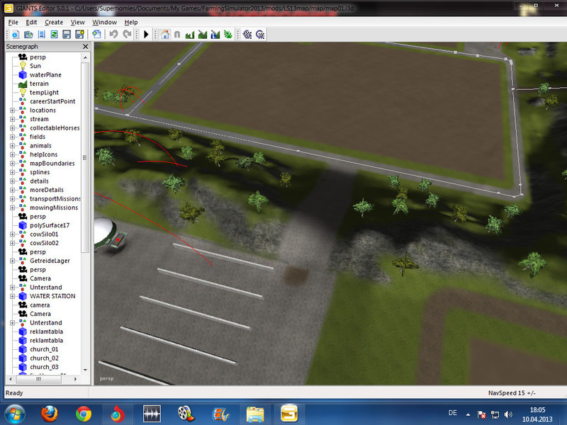This screenshot has height=425, width=567.
Task: Expand the locations node
Action: coord(12,110)
